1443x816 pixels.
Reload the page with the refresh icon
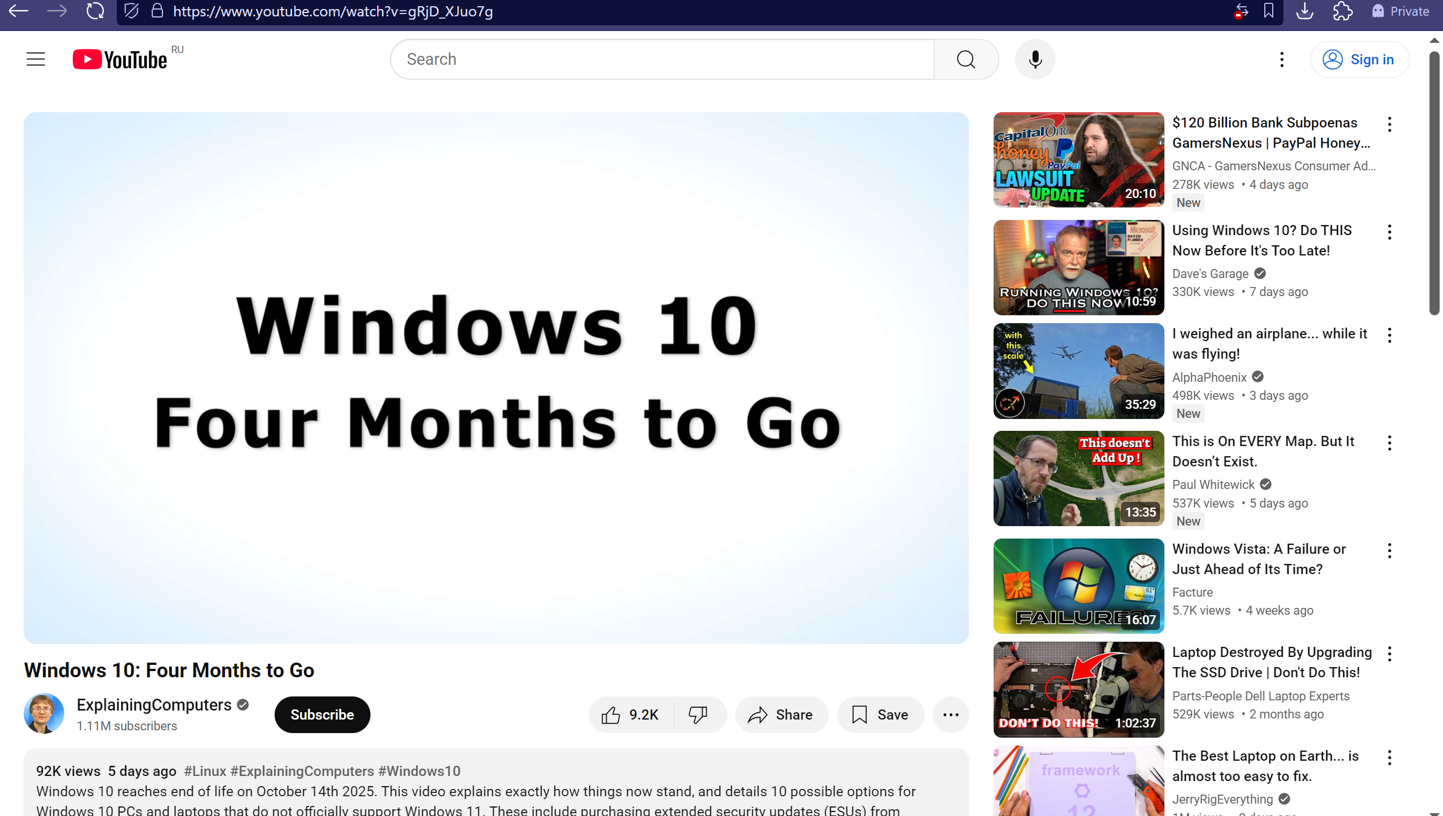[95, 11]
